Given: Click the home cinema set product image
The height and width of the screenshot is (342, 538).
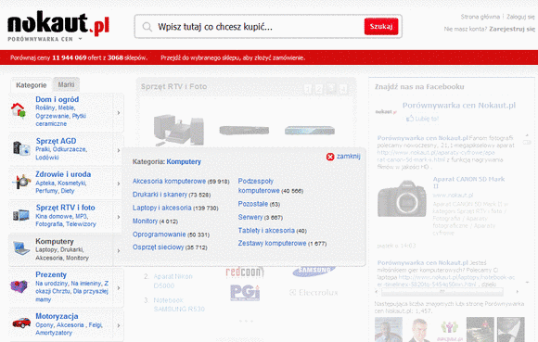Looking at the screenshot, I should tap(179, 131).
